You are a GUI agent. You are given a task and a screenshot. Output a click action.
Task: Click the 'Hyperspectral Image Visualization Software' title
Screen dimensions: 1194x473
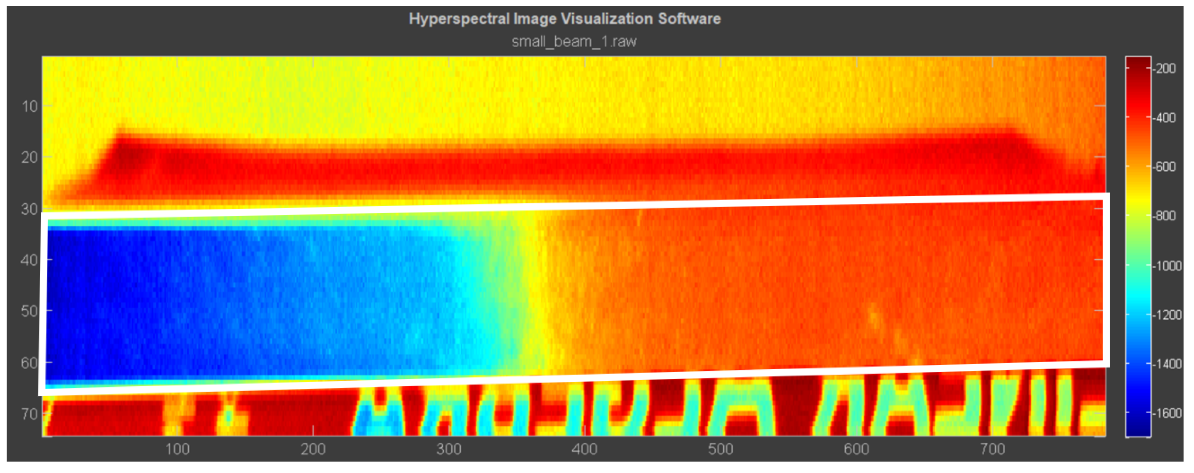pos(564,19)
